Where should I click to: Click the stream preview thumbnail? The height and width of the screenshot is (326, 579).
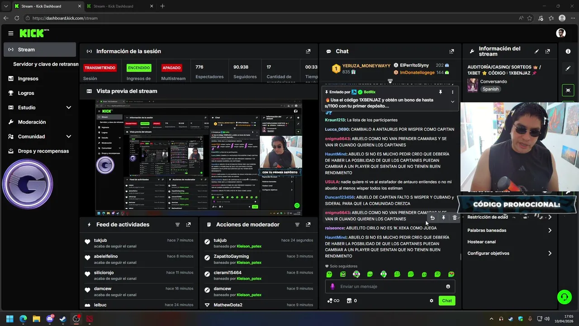pos(199,158)
